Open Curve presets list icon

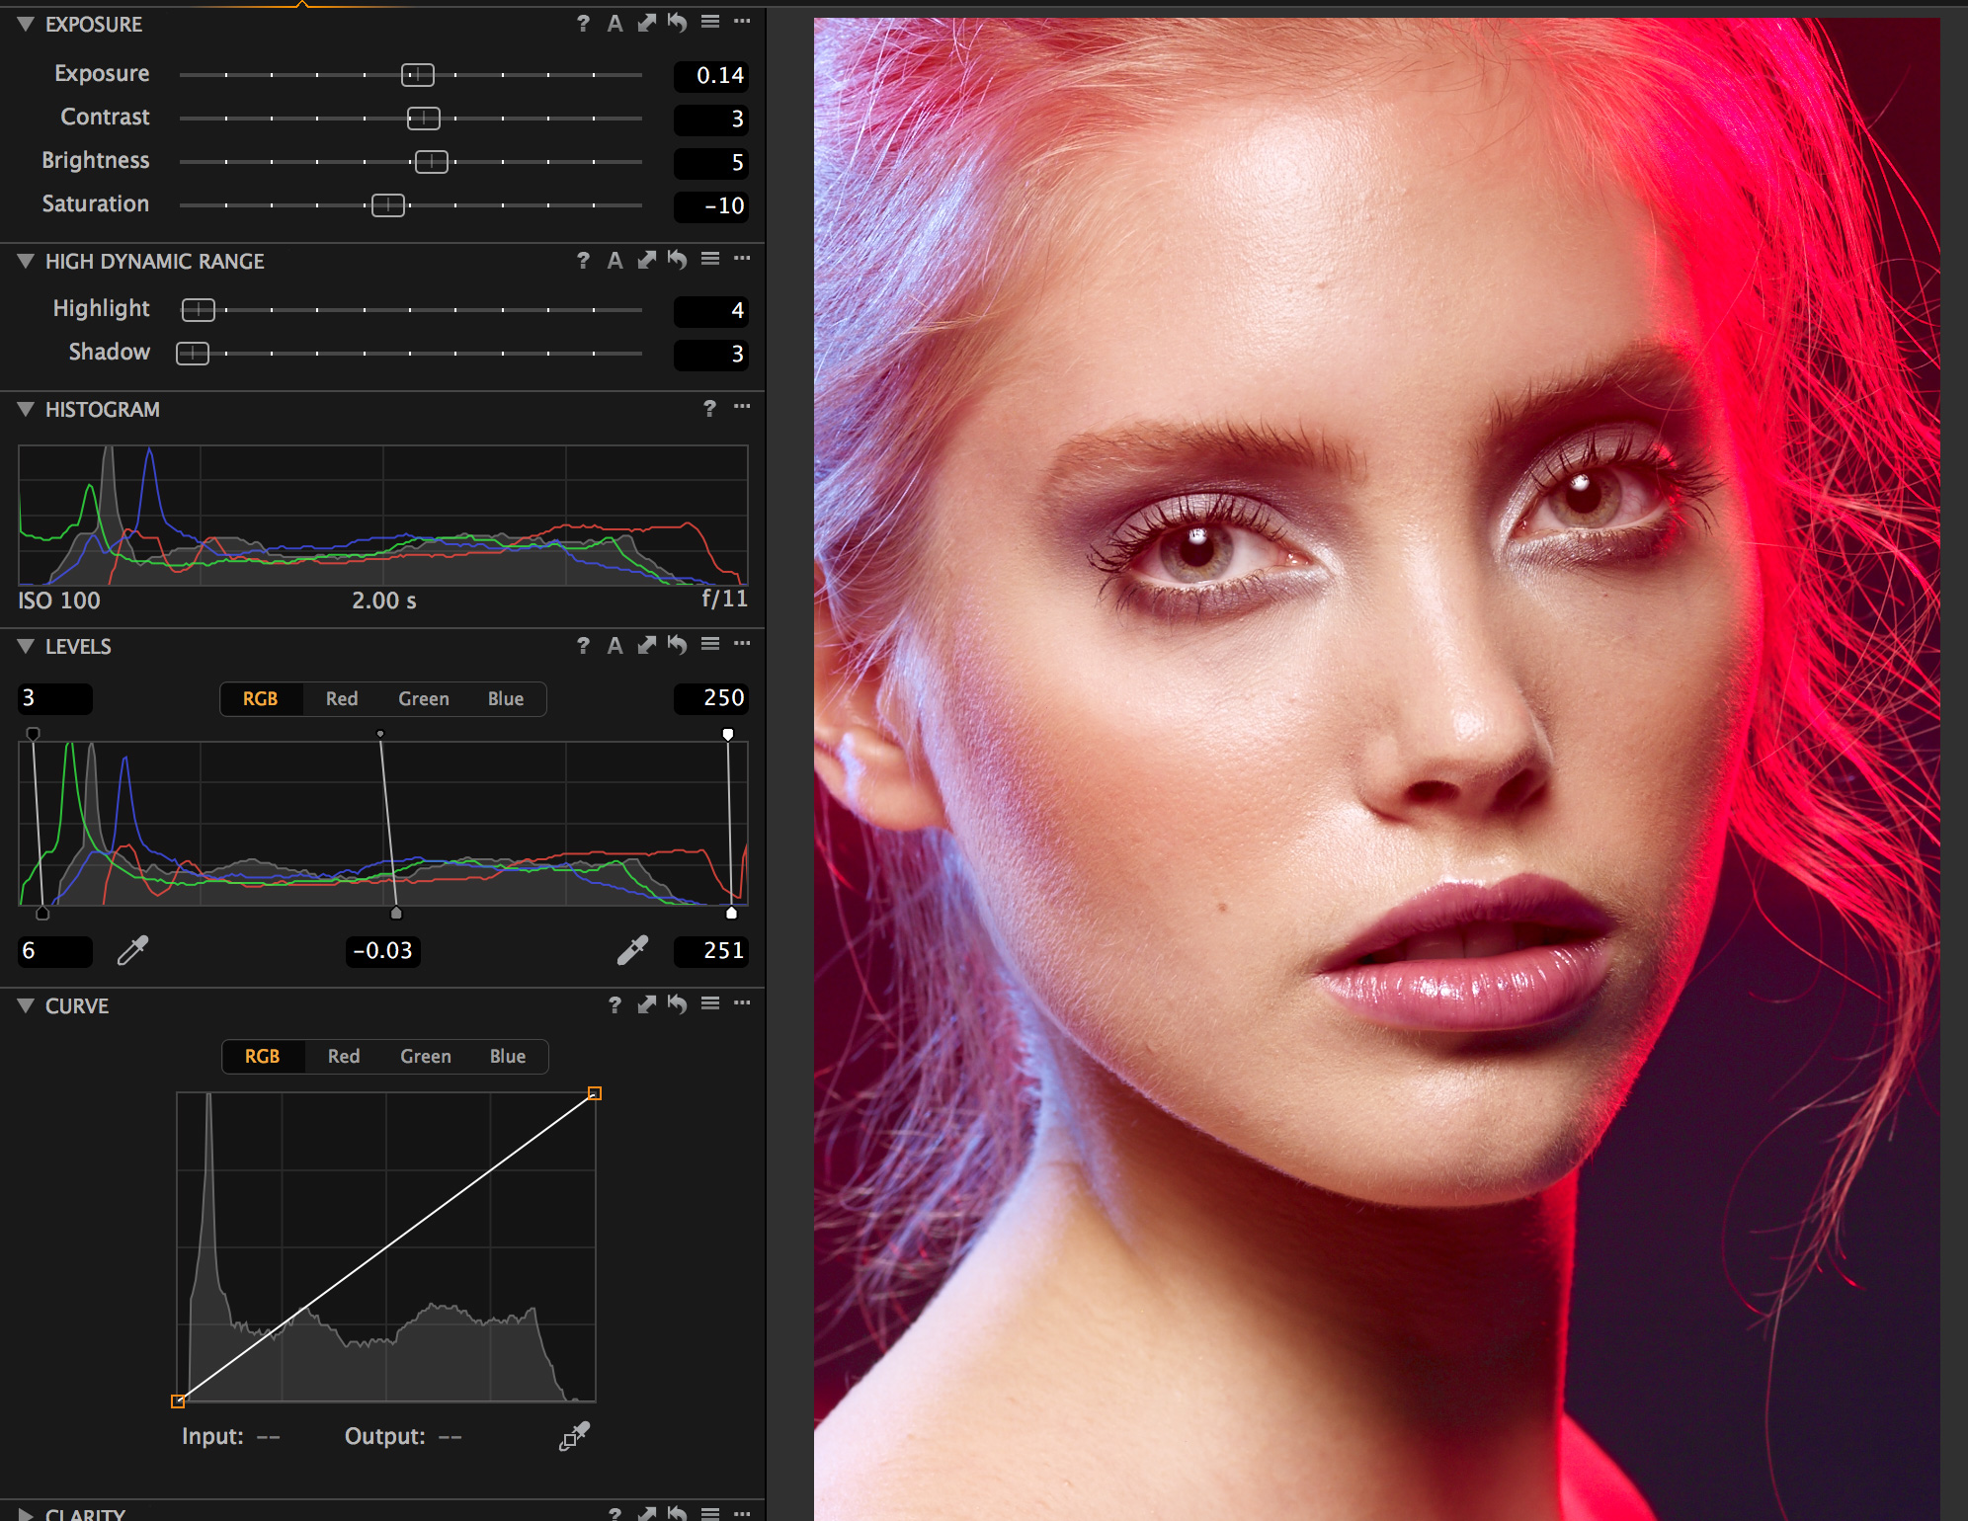710,1003
